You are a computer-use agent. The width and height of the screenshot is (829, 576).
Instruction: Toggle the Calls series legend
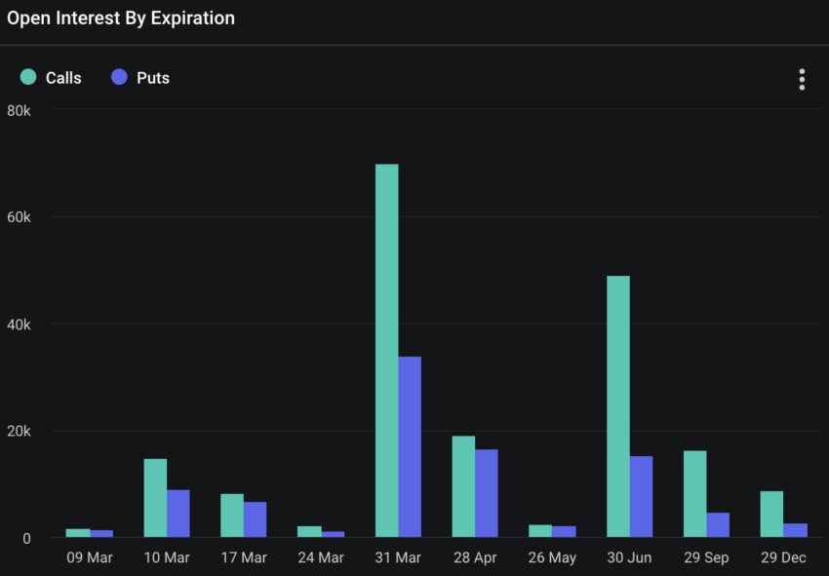click(51, 78)
